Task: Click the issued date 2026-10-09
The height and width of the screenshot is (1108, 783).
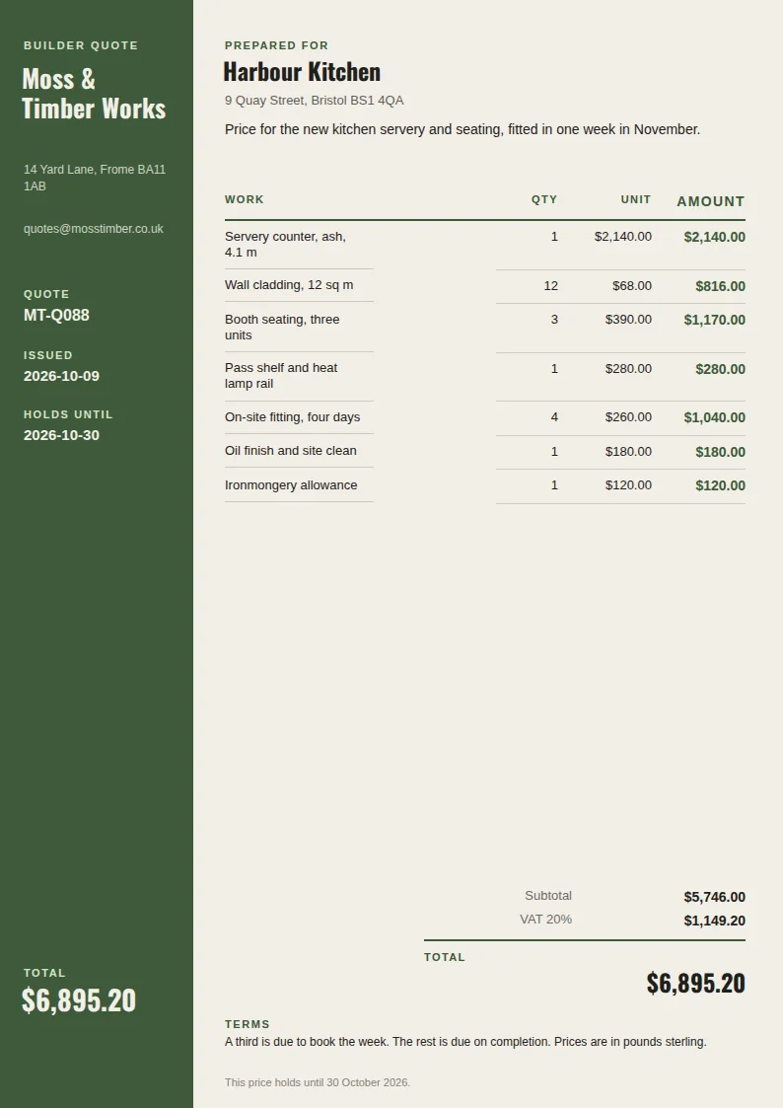Action: [61, 376]
